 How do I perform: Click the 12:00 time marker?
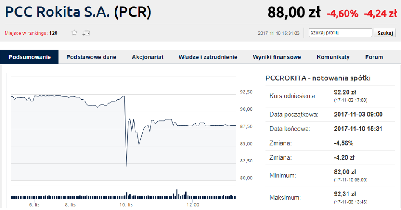193,204
